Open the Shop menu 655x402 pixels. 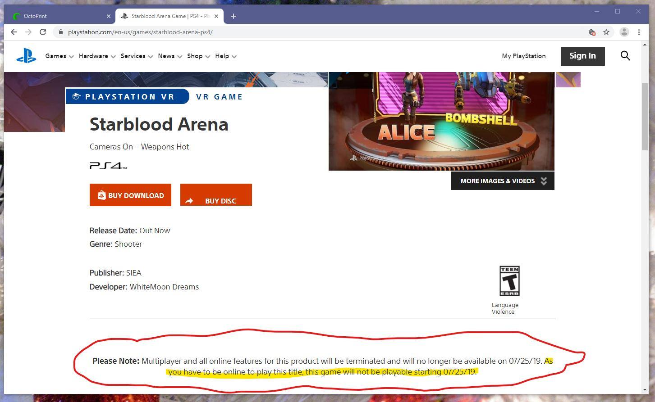198,56
